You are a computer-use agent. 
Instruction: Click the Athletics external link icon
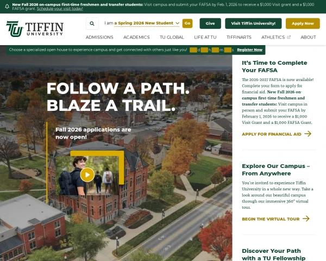(289, 38)
